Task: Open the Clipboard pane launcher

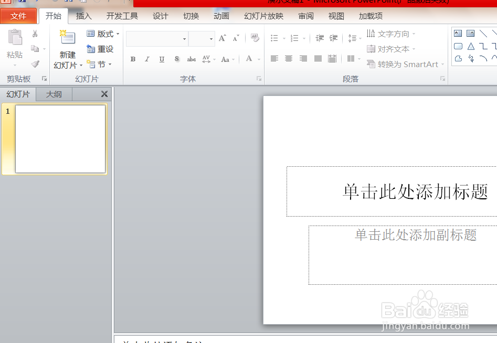Action: [x=45, y=79]
